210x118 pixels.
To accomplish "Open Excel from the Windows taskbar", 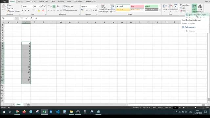I will click(x=44, y=112).
